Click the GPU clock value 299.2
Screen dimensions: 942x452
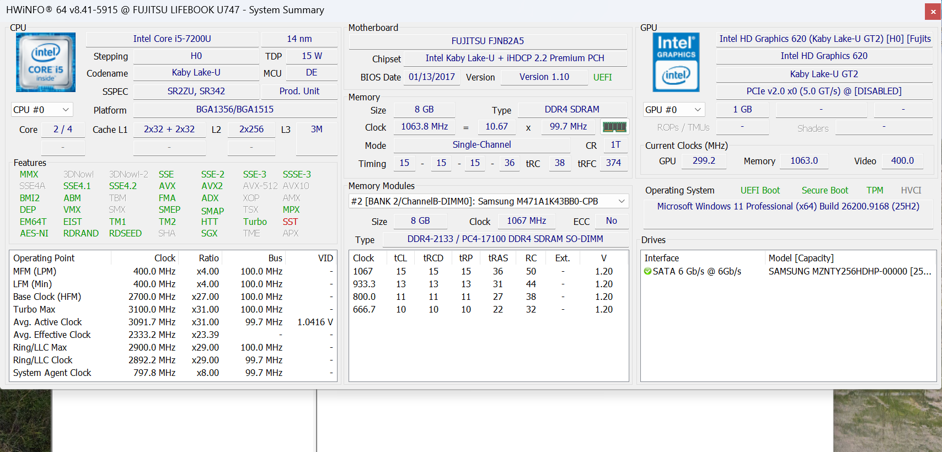coord(704,160)
